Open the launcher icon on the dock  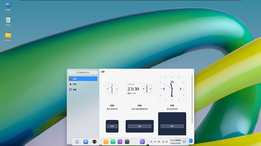click(x=77, y=141)
